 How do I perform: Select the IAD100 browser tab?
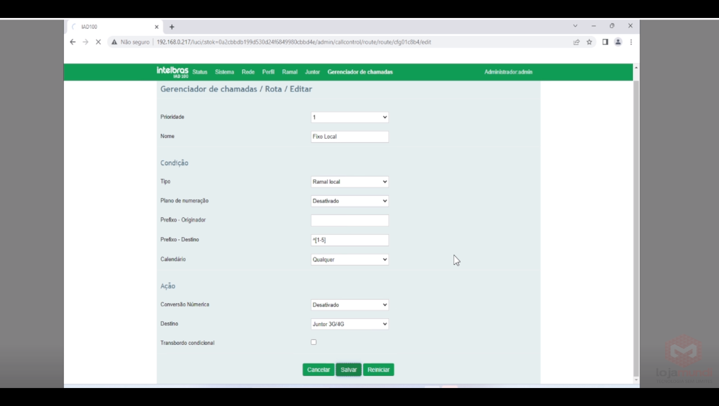pos(115,27)
